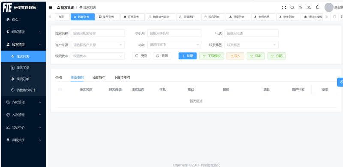The height and width of the screenshot is (167, 343).
Task: Click the 线索名称 column header
Action: point(86,89)
